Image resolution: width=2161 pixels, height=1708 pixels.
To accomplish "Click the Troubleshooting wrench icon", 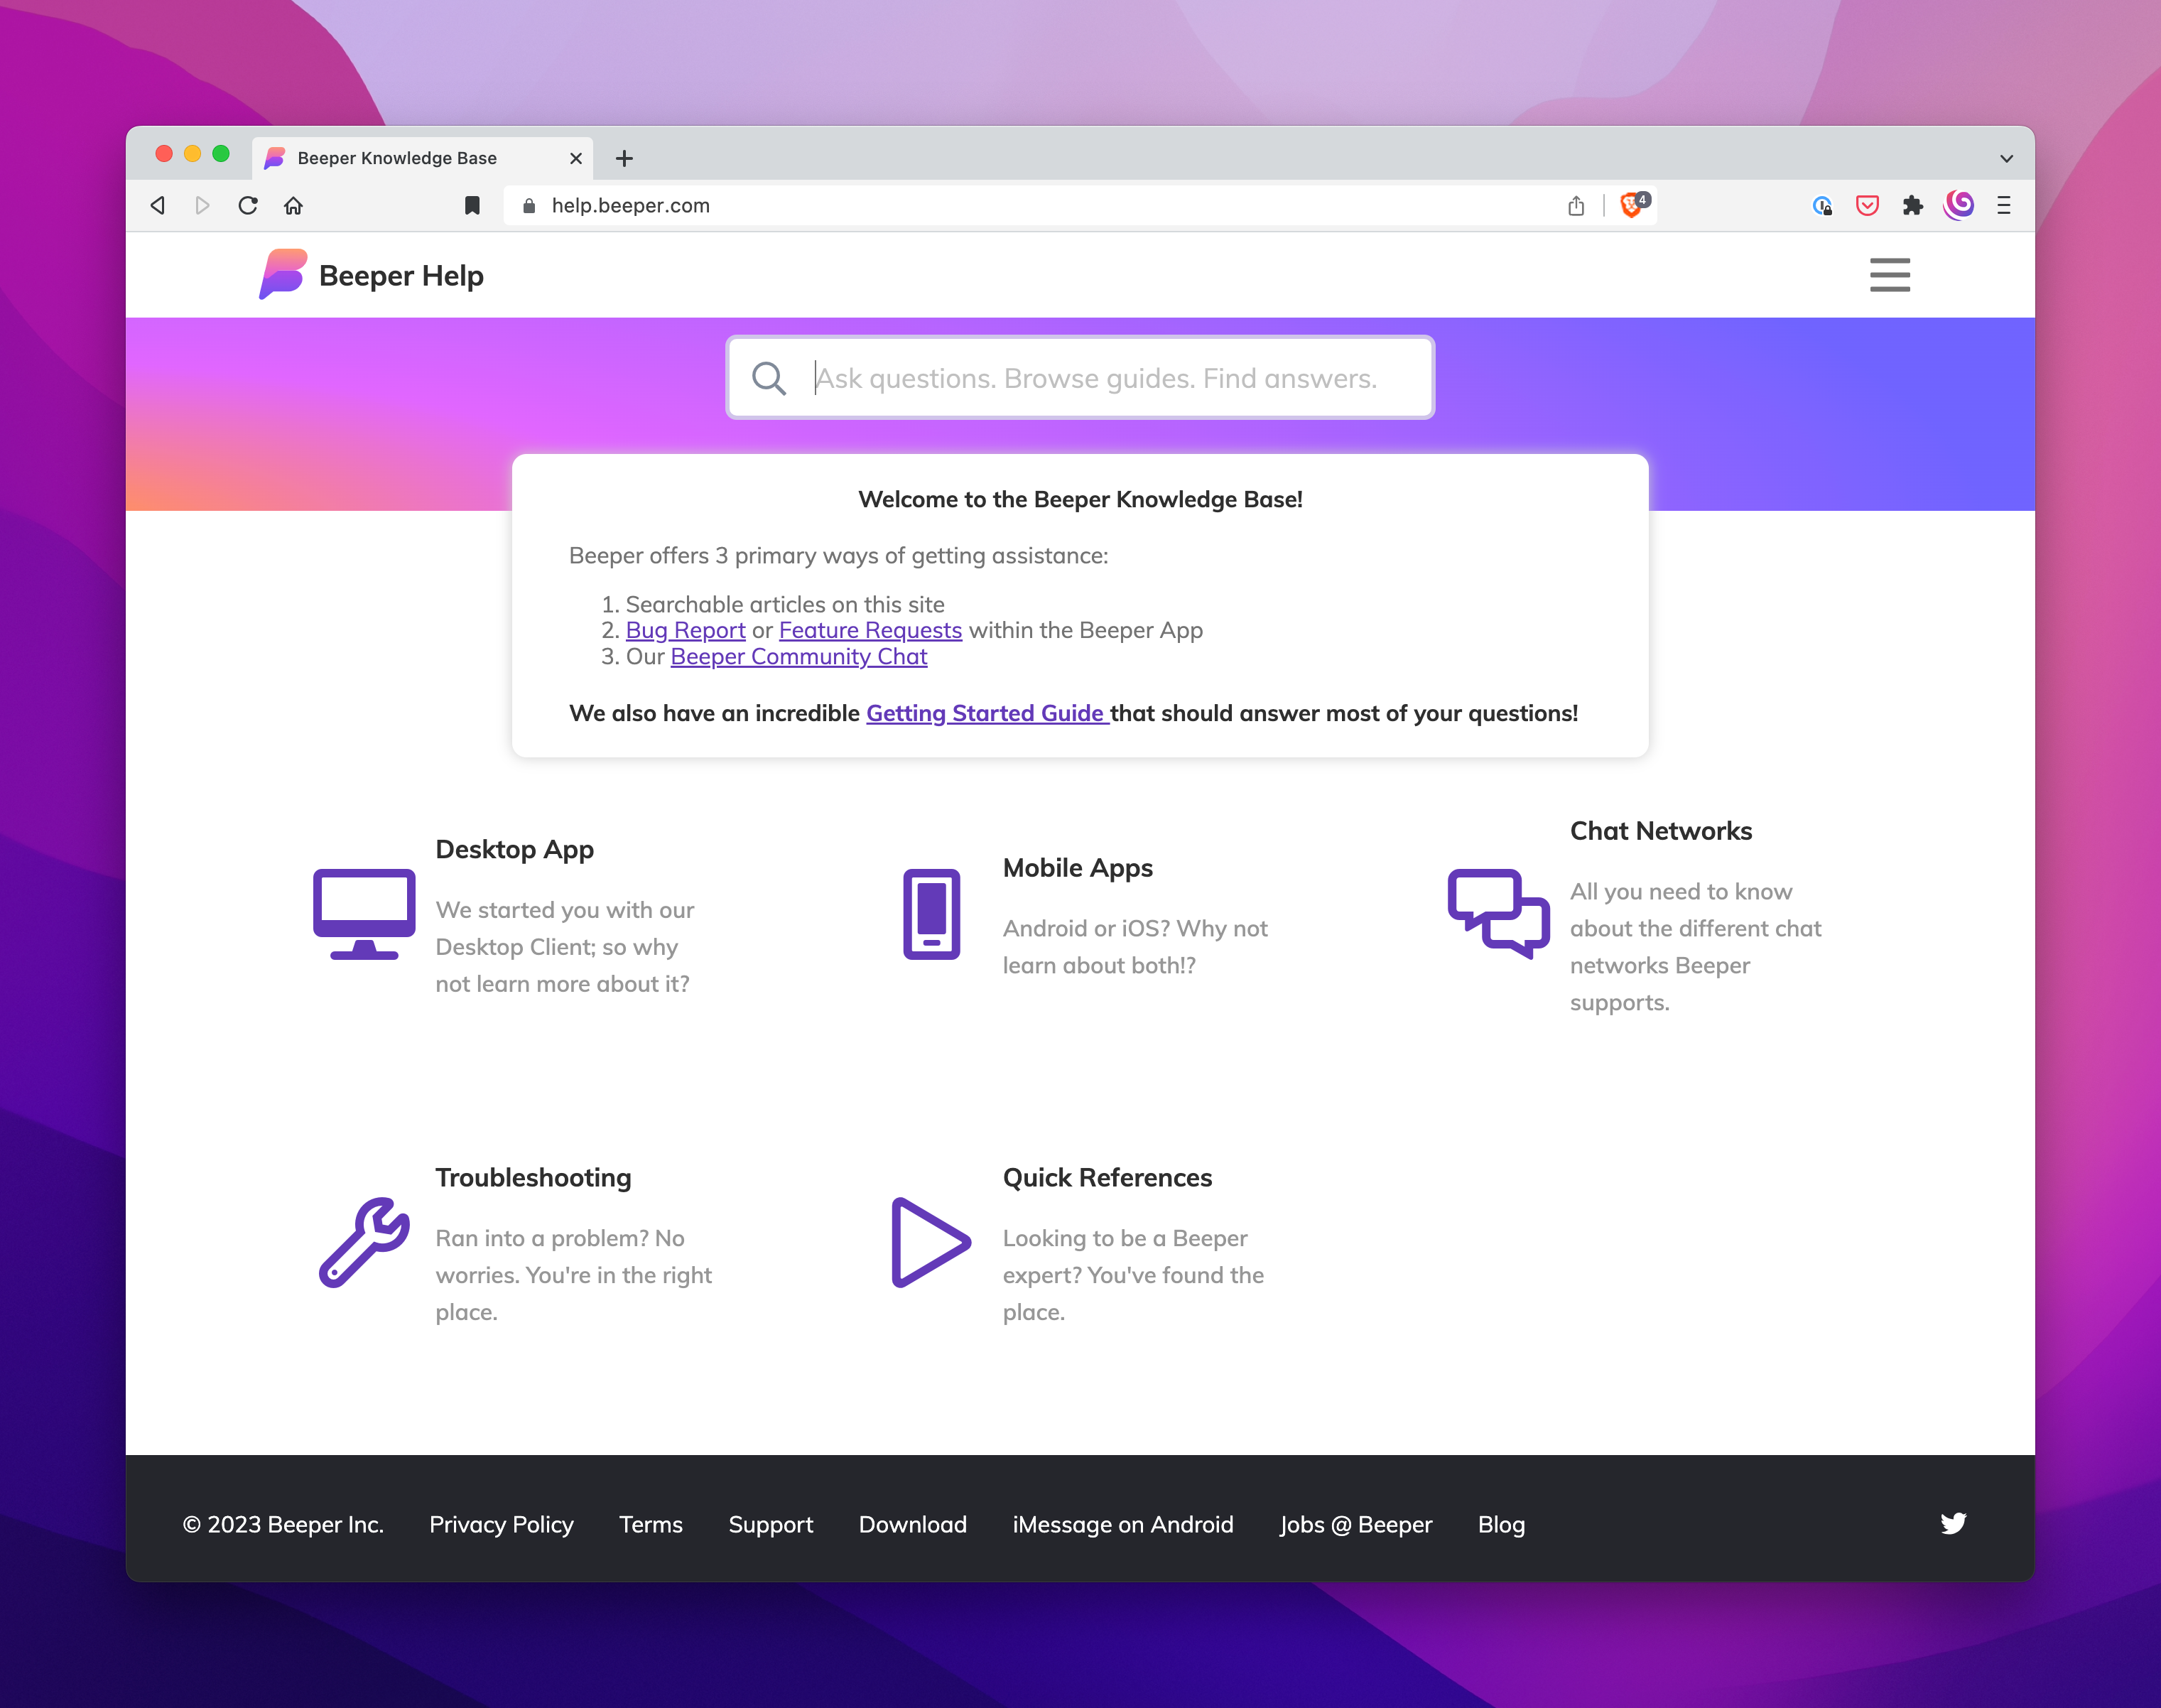I will tap(364, 1242).
